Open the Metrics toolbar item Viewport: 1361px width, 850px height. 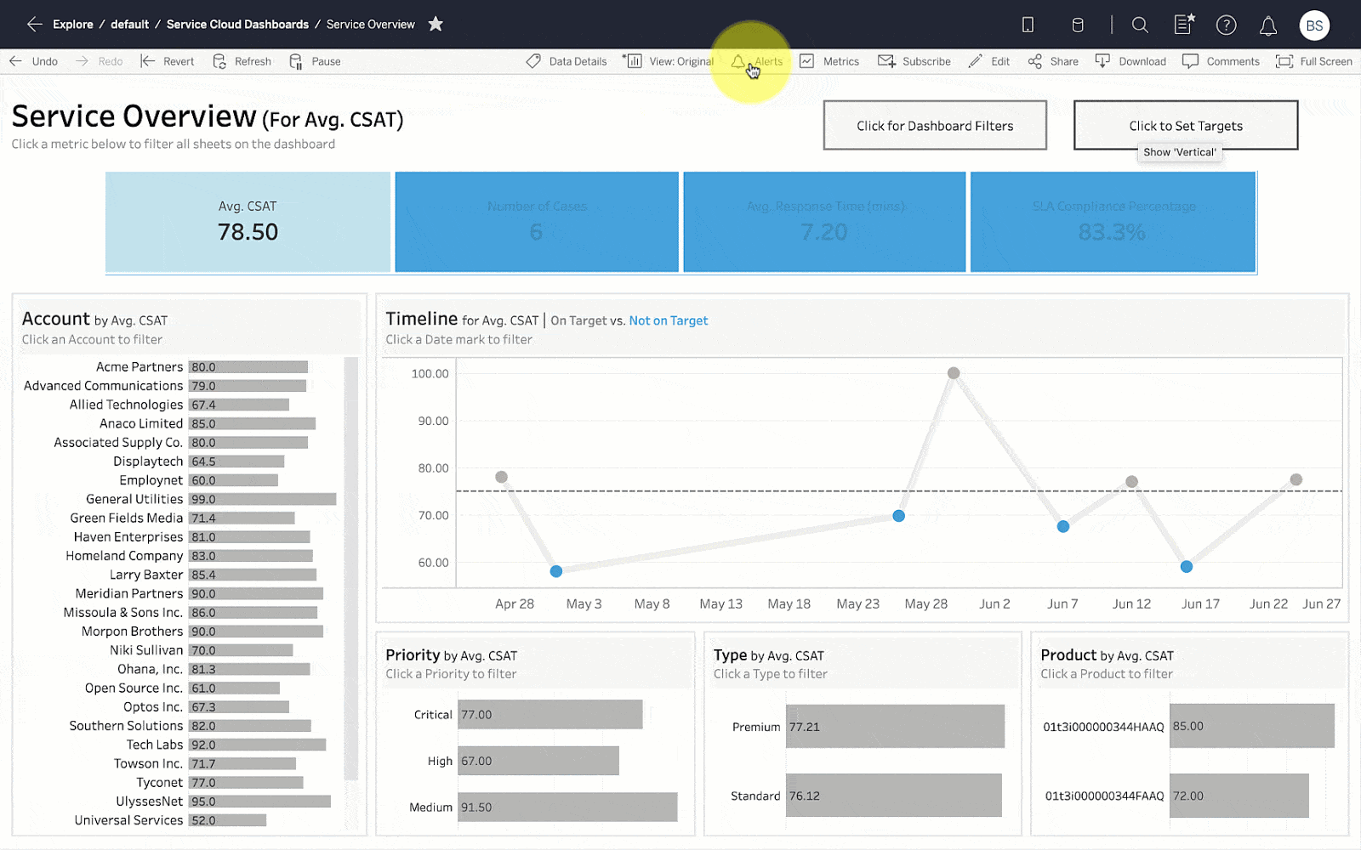click(x=829, y=61)
